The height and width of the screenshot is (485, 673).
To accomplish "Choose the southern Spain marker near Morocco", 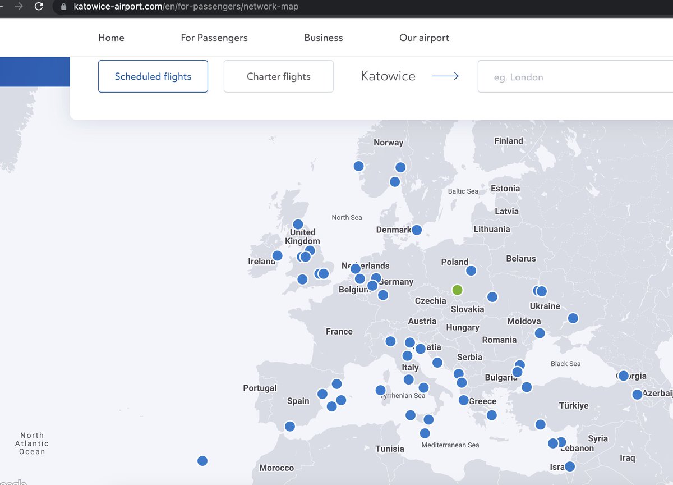I will [289, 426].
